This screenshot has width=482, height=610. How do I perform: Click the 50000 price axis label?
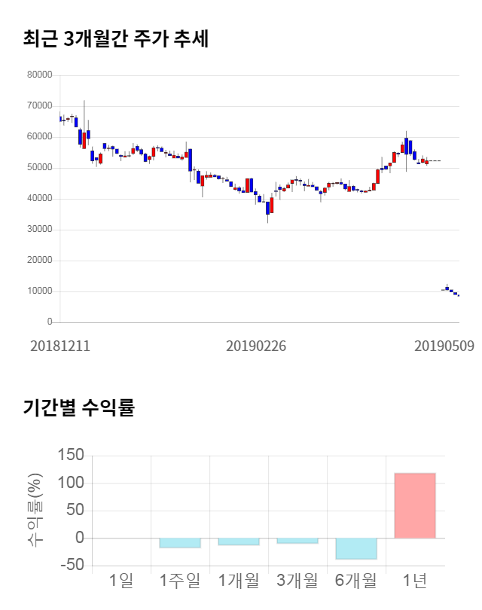pos(39,167)
